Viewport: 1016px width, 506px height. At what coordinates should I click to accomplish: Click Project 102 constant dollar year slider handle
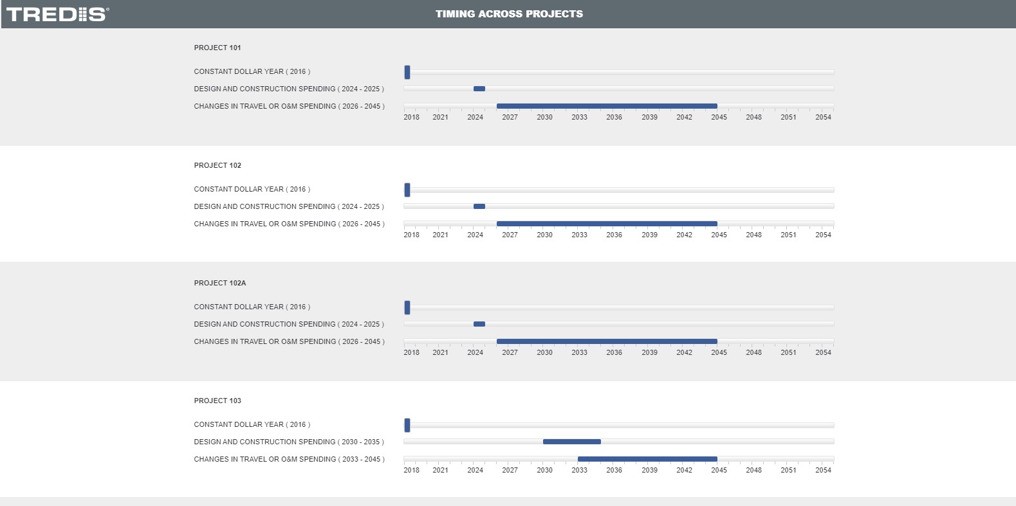click(x=407, y=190)
